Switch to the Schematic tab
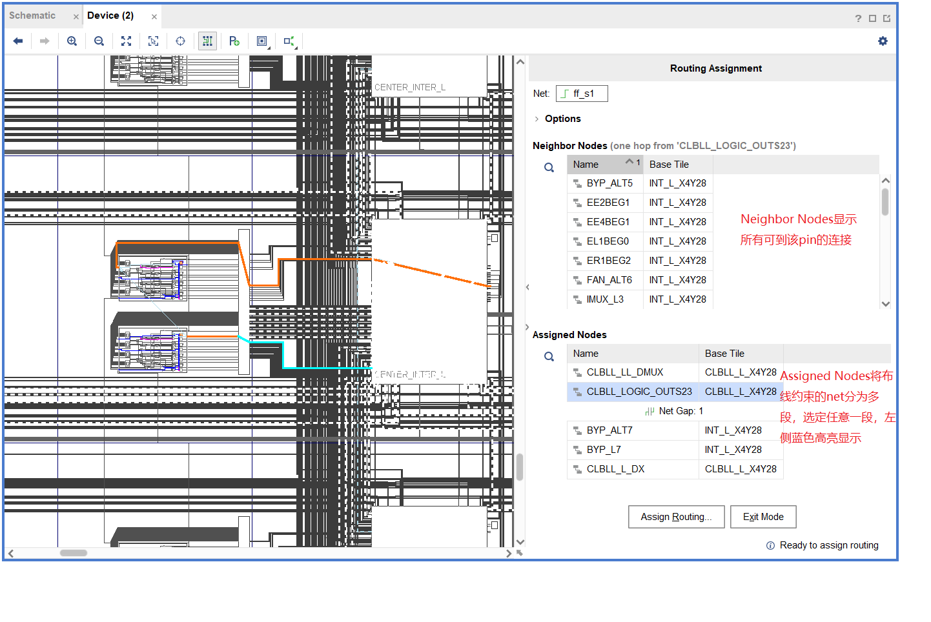This screenshot has width=931, height=622. pyautogui.click(x=32, y=15)
